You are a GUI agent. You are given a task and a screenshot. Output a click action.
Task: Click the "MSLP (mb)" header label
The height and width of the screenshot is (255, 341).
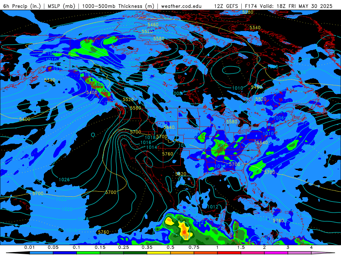(61, 6)
